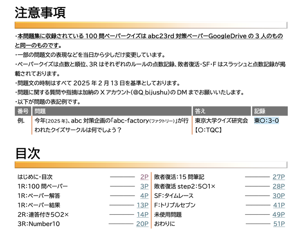Open the 30P link for SF:タイムレース

pos(279,196)
